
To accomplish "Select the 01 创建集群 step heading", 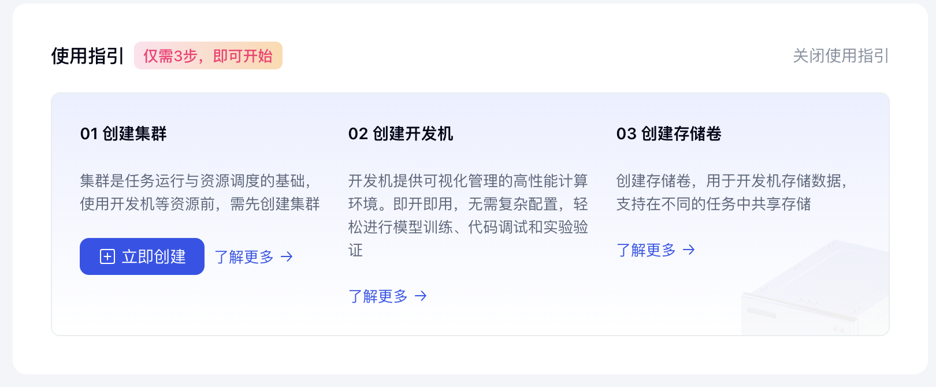I will point(123,134).
